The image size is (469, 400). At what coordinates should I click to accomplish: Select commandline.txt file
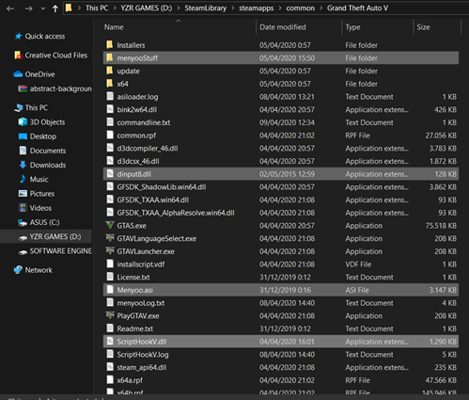(144, 122)
